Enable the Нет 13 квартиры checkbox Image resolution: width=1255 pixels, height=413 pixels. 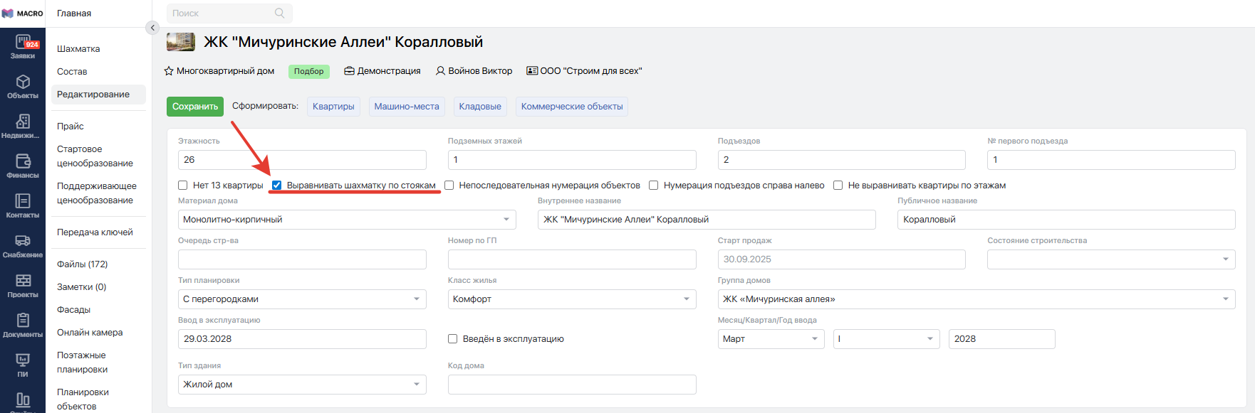point(183,186)
